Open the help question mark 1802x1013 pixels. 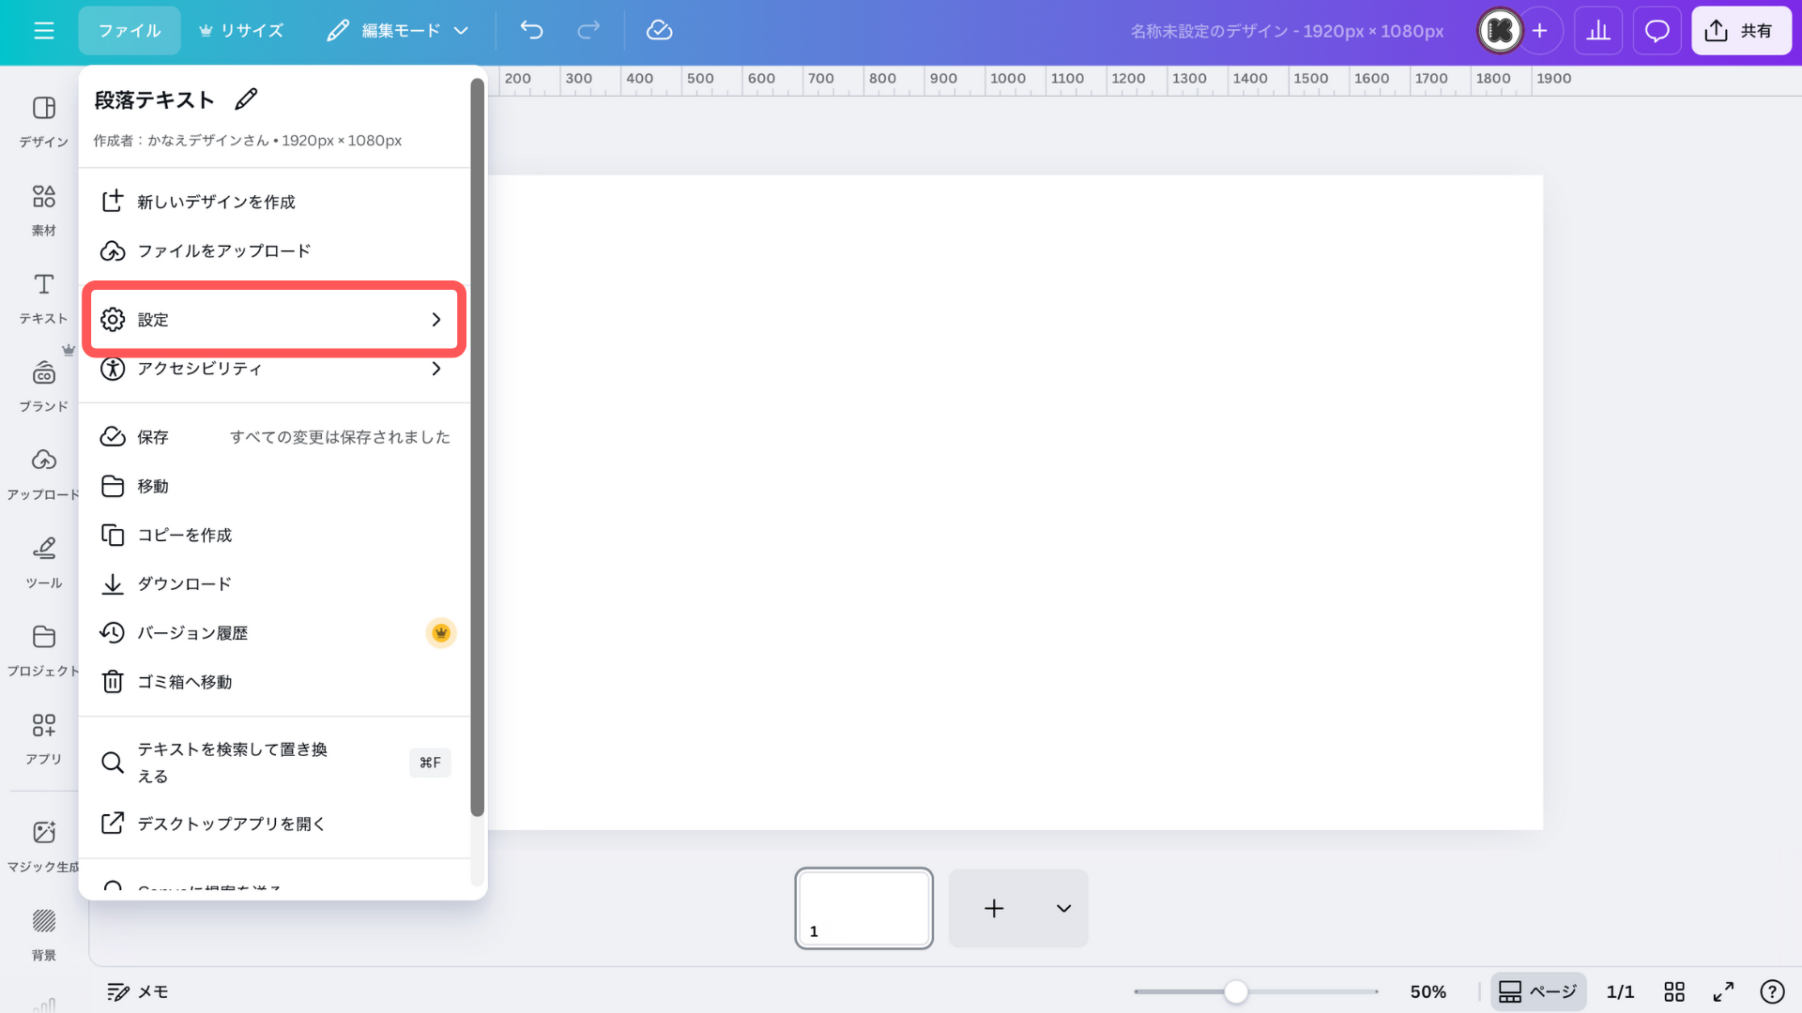click(1772, 991)
